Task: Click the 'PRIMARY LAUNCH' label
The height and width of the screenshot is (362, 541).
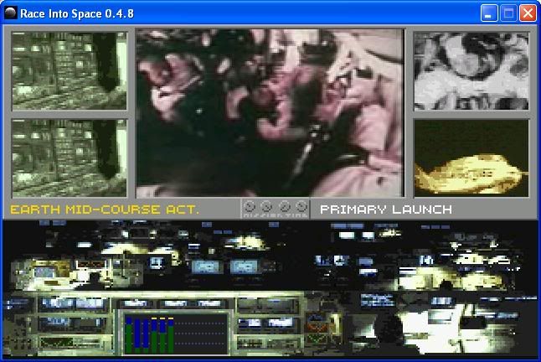Action: coord(386,209)
